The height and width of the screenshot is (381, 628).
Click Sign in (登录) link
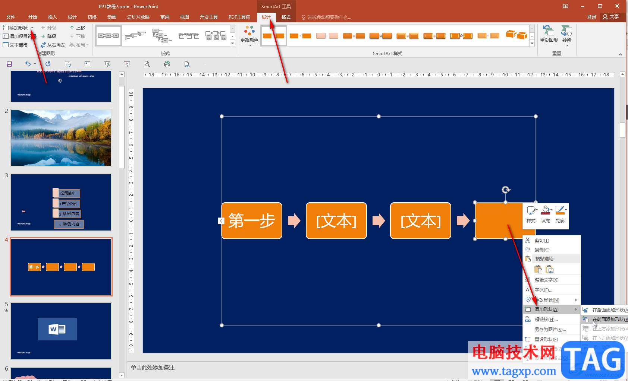[591, 17]
